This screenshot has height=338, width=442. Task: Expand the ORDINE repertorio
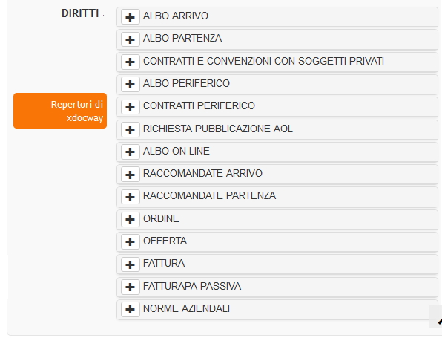(x=131, y=219)
